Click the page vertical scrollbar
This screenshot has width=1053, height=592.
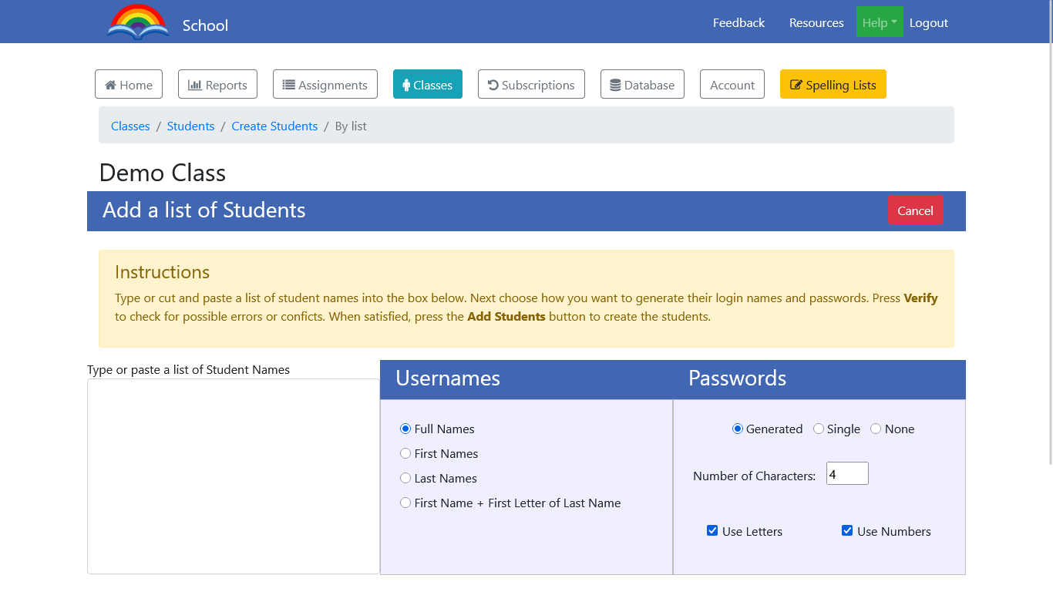click(1049, 232)
